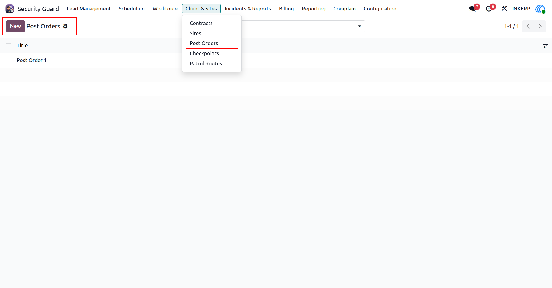552x288 pixels.
Task: Open the Reporting menu
Action: pos(313,9)
